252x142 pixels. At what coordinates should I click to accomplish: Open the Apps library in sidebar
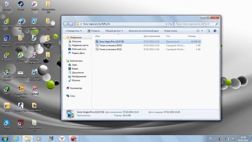tap(74, 65)
